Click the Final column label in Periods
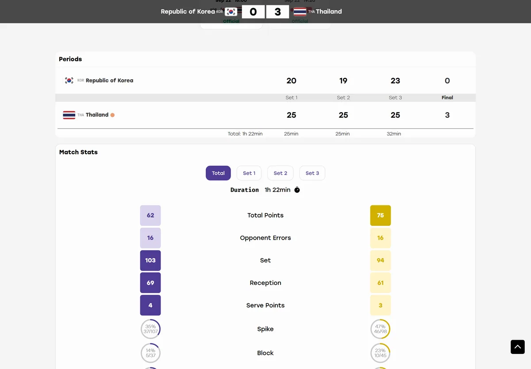The image size is (531, 369). pos(447,97)
